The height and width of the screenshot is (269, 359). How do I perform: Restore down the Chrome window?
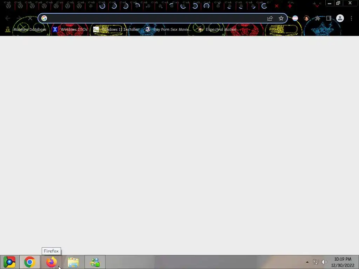[338, 3]
